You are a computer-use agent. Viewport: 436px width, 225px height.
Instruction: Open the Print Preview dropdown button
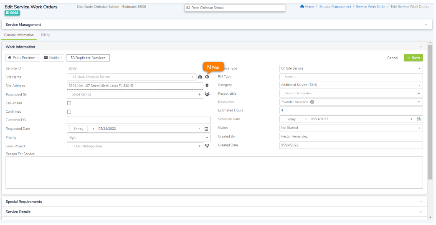(23, 58)
